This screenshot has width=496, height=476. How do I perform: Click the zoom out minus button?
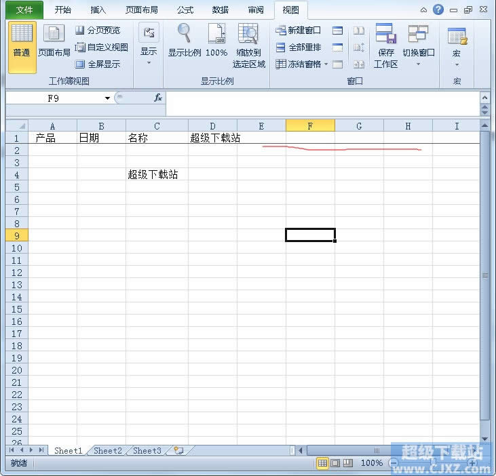[x=394, y=463]
